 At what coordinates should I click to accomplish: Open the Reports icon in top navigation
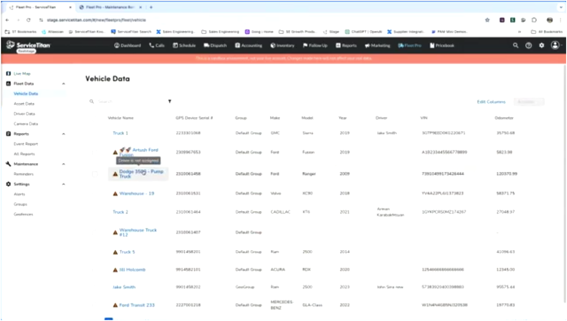click(339, 45)
